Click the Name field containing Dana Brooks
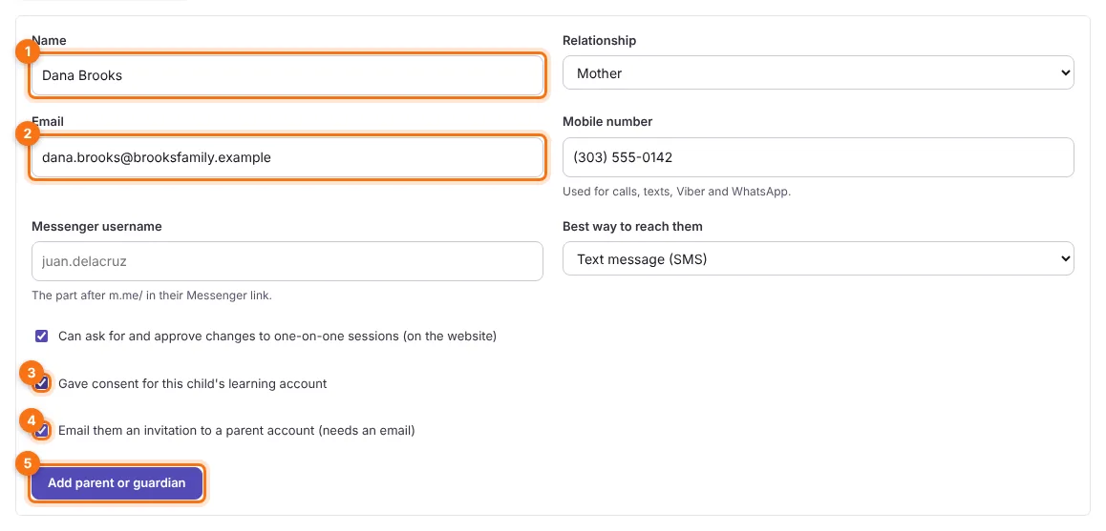 287,75
